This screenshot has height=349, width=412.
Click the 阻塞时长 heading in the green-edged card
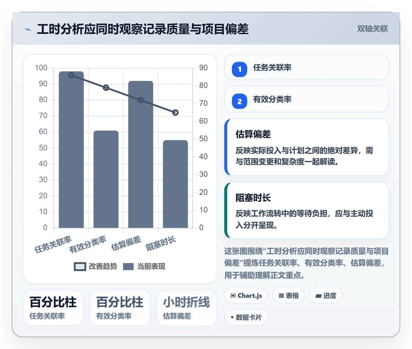(x=253, y=198)
